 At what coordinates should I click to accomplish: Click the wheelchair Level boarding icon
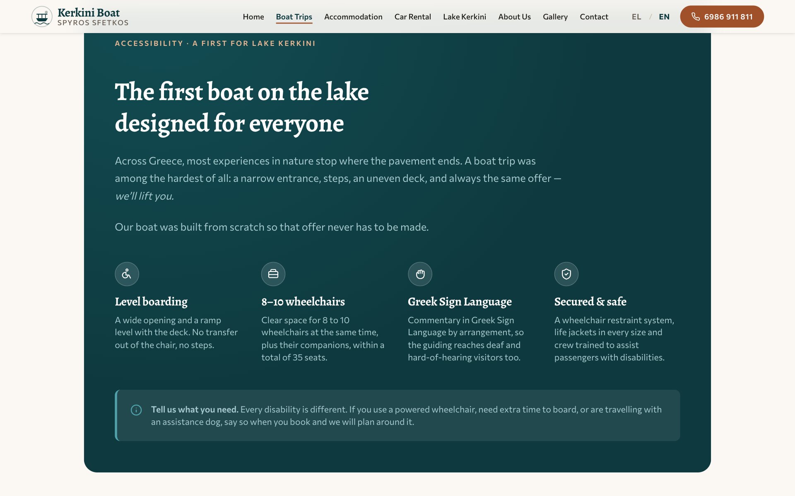127,274
